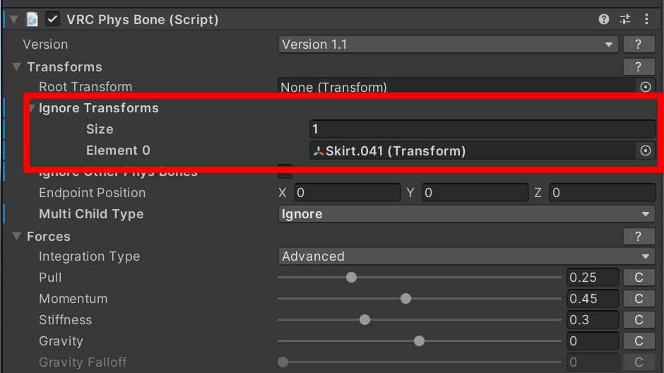Image resolution: width=664 pixels, height=373 pixels.
Task: Click the Transforms section help button
Action: (x=639, y=67)
